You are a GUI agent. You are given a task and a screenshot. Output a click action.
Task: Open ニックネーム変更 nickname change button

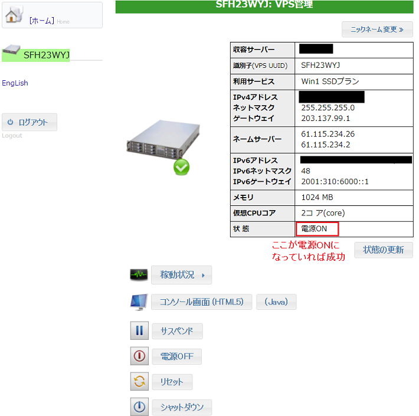tap(377, 30)
